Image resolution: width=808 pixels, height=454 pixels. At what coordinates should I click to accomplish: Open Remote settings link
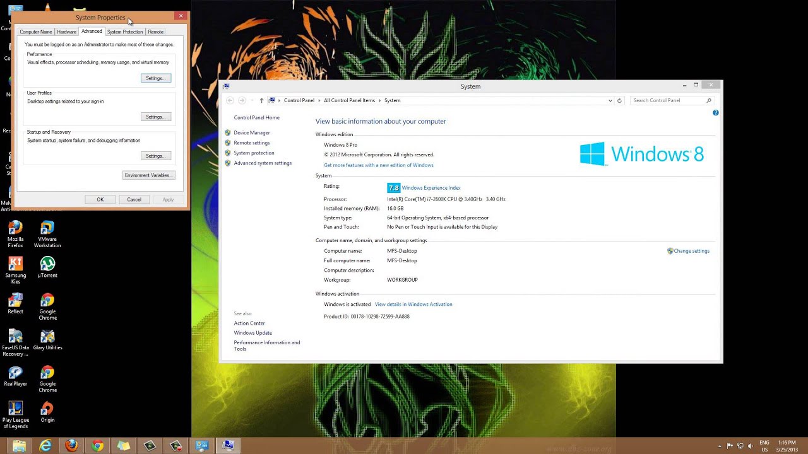(x=252, y=143)
